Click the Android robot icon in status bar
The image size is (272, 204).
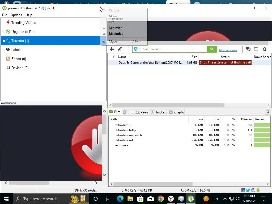258,190
